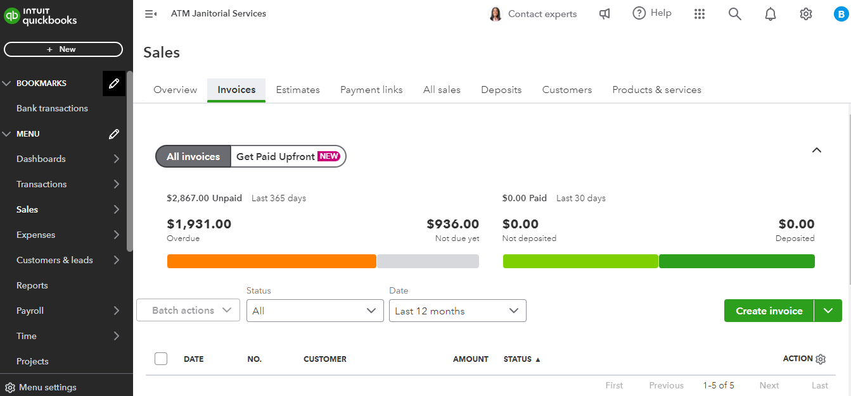Open the apps grid icon
Image resolution: width=851 pixels, height=396 pixels.
700,14
